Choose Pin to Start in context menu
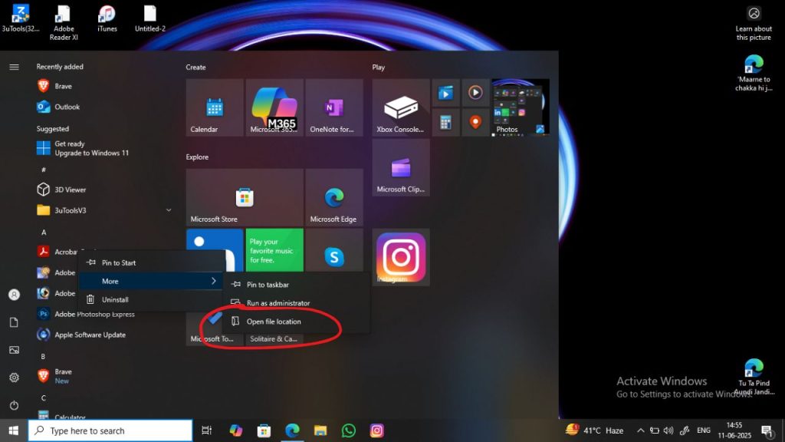 click(x=151, y=262)
